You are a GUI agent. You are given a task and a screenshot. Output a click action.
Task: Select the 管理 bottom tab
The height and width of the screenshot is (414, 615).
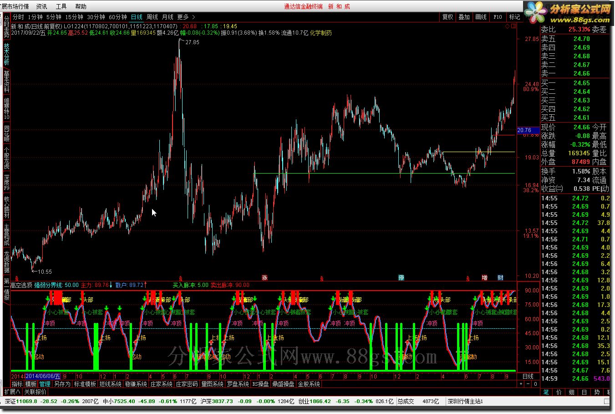click(45, 384)
